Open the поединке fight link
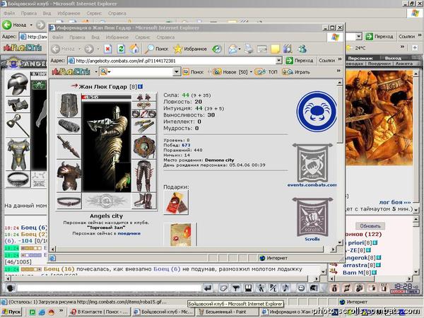The image size is (424, 318). pos(129,233)
